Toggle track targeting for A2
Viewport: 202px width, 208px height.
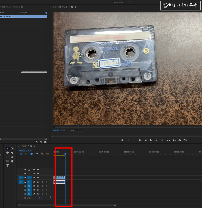point(29,186)
